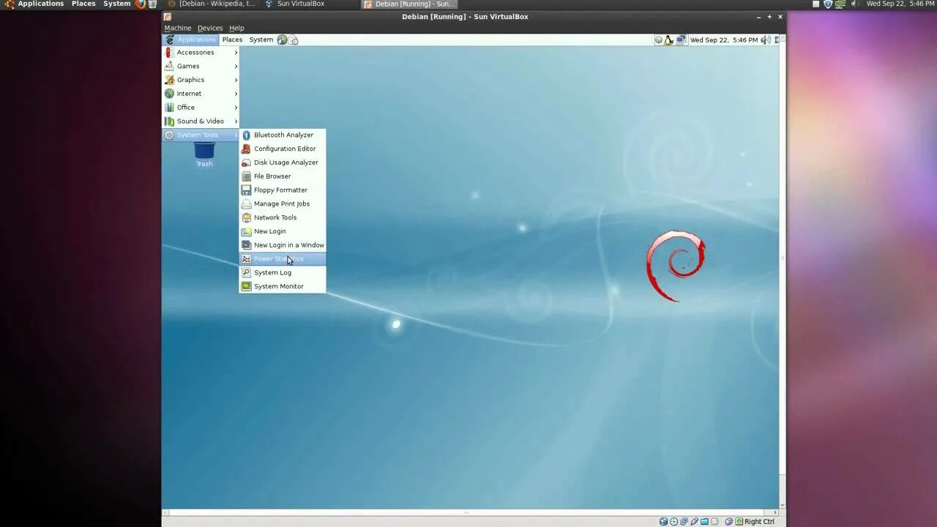Click the New Login icon
937x527 pixels.
(247, 231)
